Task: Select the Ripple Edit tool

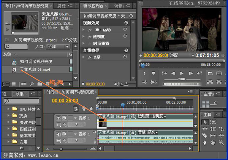Action: [x=205, y=129]
